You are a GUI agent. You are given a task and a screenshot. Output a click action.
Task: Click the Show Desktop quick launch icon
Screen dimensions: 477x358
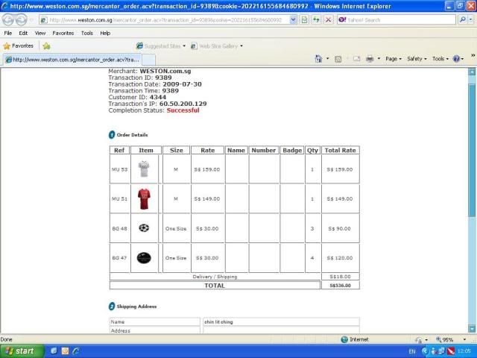click(54, 351)
